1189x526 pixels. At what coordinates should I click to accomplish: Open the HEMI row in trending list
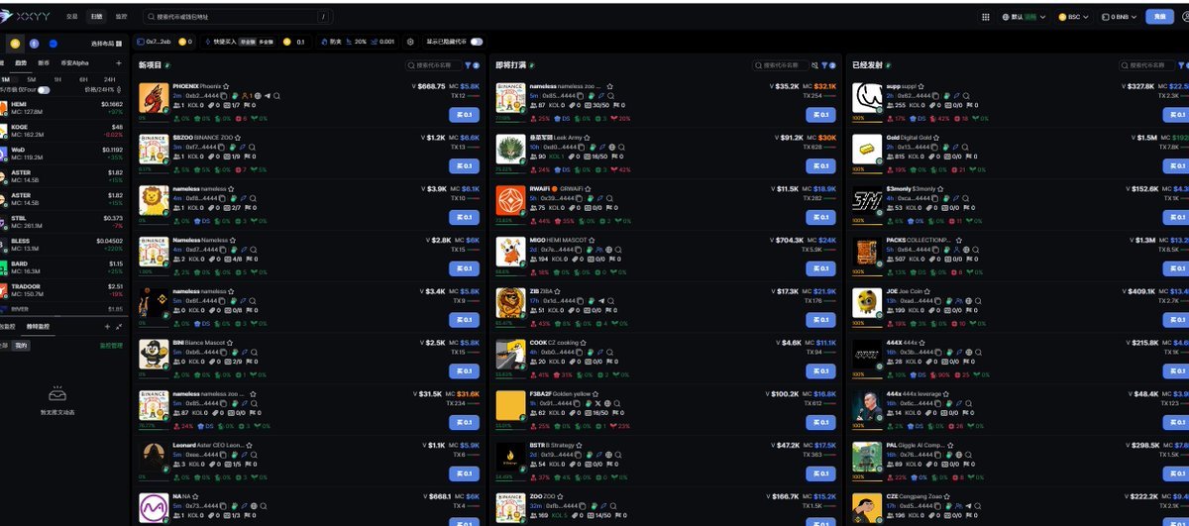62,107
